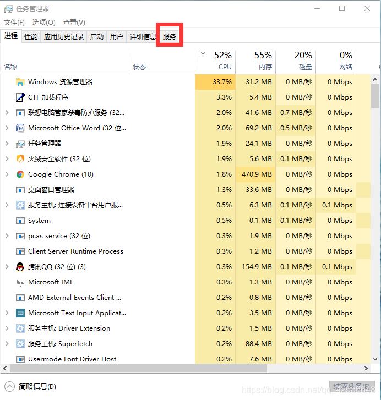
Task: Switch to the 服务 tab
Action: click(x=170, y=37)
